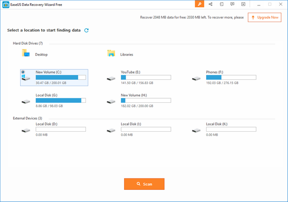Click the YouTube (E:) usage bar
Image resolution: width=288 pixels, height=202 pixels.
coord(146,77)
